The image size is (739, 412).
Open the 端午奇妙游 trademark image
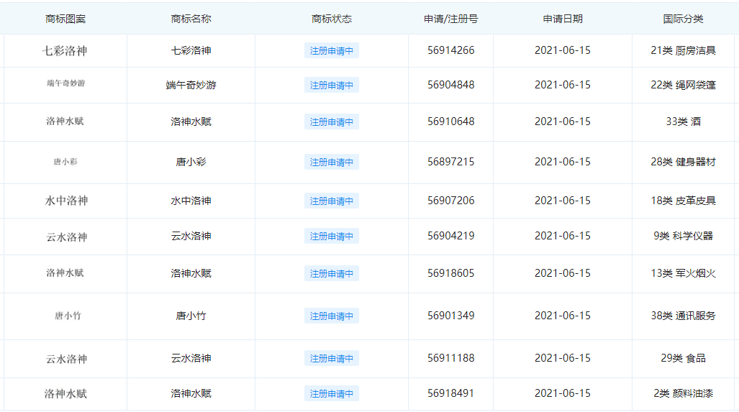click(x=65, y=83)
